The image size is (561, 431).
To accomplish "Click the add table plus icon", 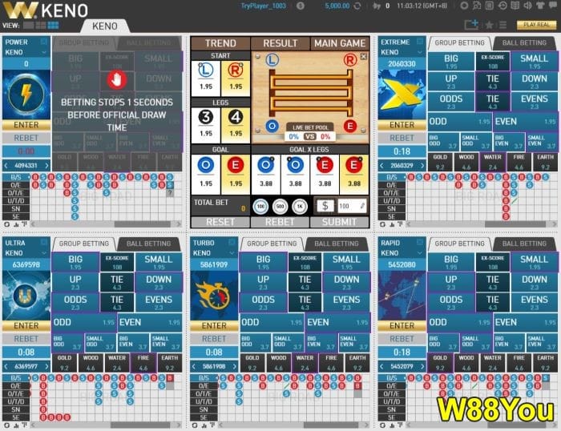I will [x=471, y=25].
